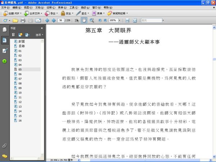The height and width of the screenshot is (162, 216).
Task: Select bookmark 08 in the list
Action: pyautogui.click(x=20, y=84)
